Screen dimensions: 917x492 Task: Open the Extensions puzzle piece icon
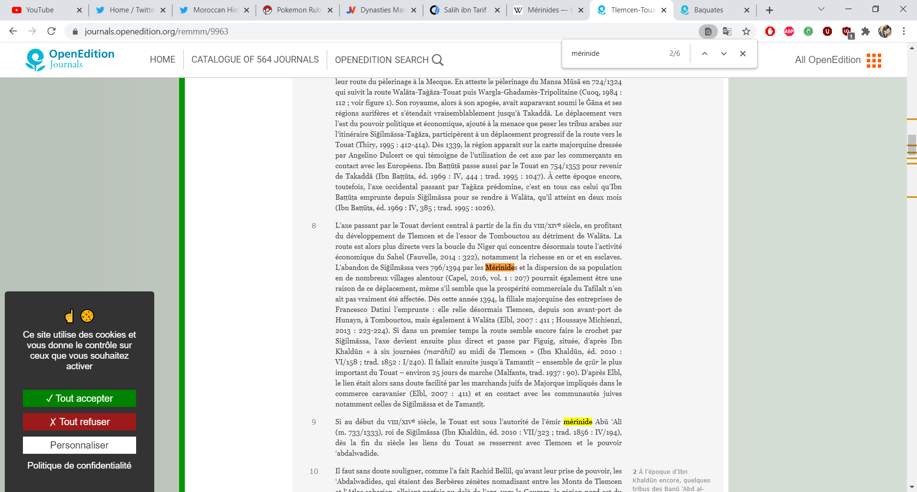[865, 32]
